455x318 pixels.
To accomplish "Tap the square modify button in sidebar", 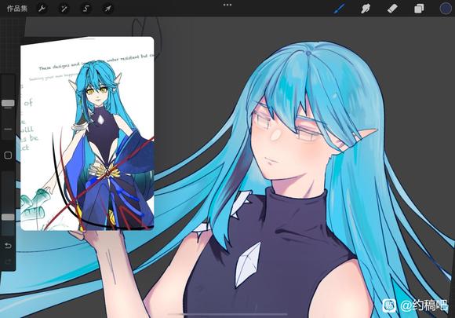I will click(x=8, y=155).
